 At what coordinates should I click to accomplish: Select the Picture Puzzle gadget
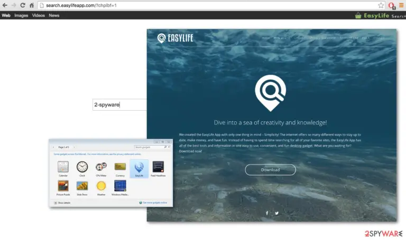click(63, 188)
